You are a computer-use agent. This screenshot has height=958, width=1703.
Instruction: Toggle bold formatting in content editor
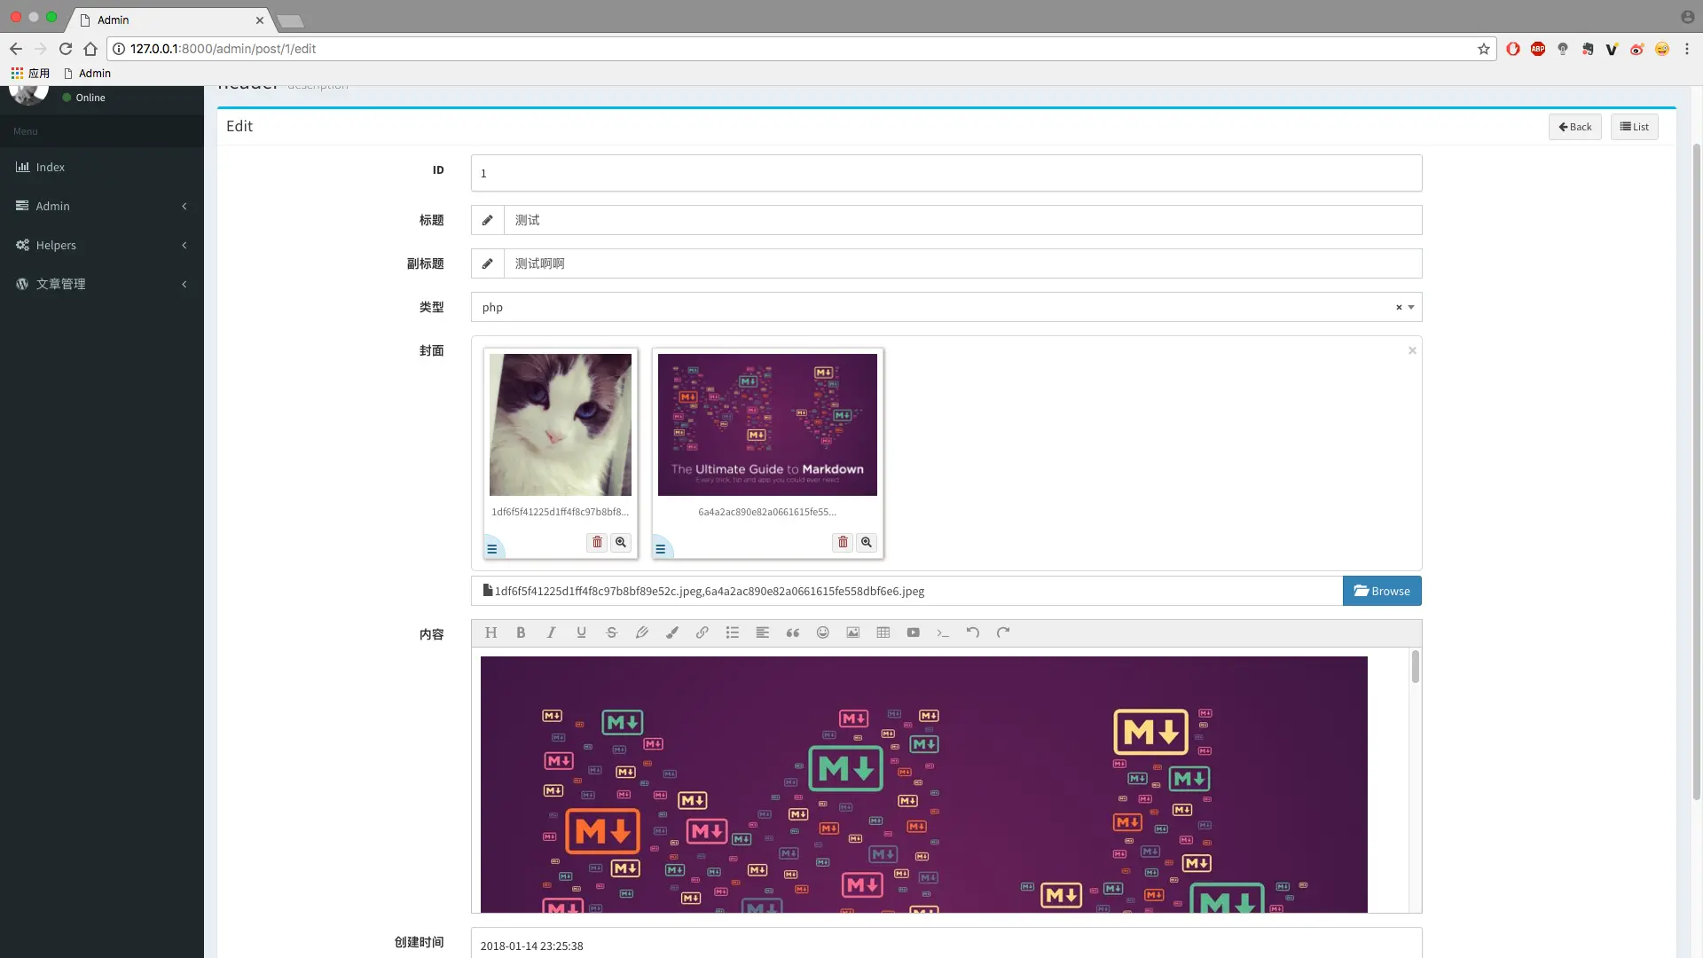pos(521,632)
